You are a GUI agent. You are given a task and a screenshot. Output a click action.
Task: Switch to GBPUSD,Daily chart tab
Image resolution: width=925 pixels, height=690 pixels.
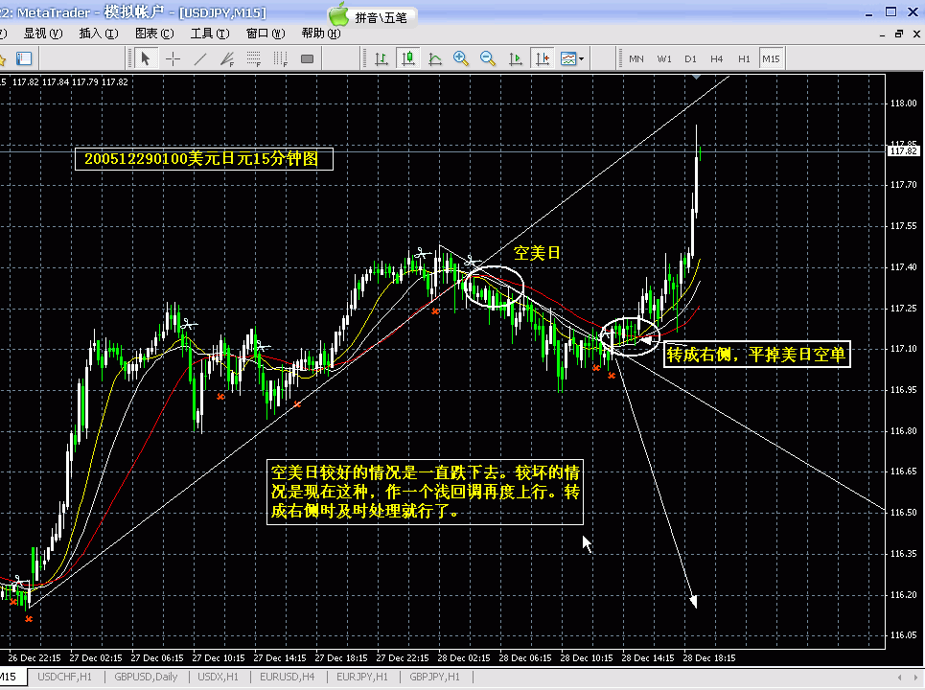point(146,677)
